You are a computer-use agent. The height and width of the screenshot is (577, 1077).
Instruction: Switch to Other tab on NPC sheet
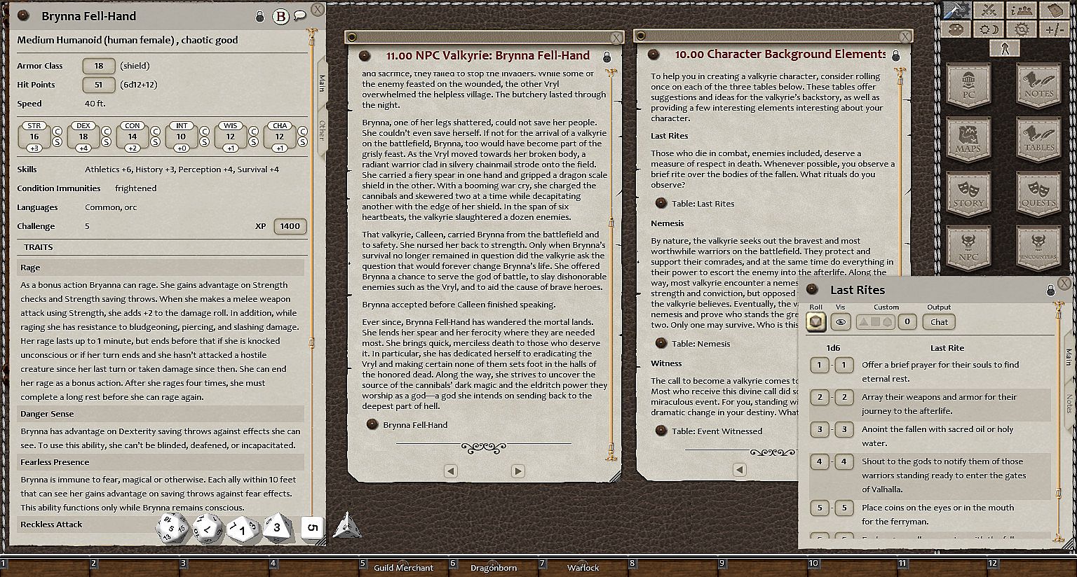pyautogui.click(x=322, y=130)
